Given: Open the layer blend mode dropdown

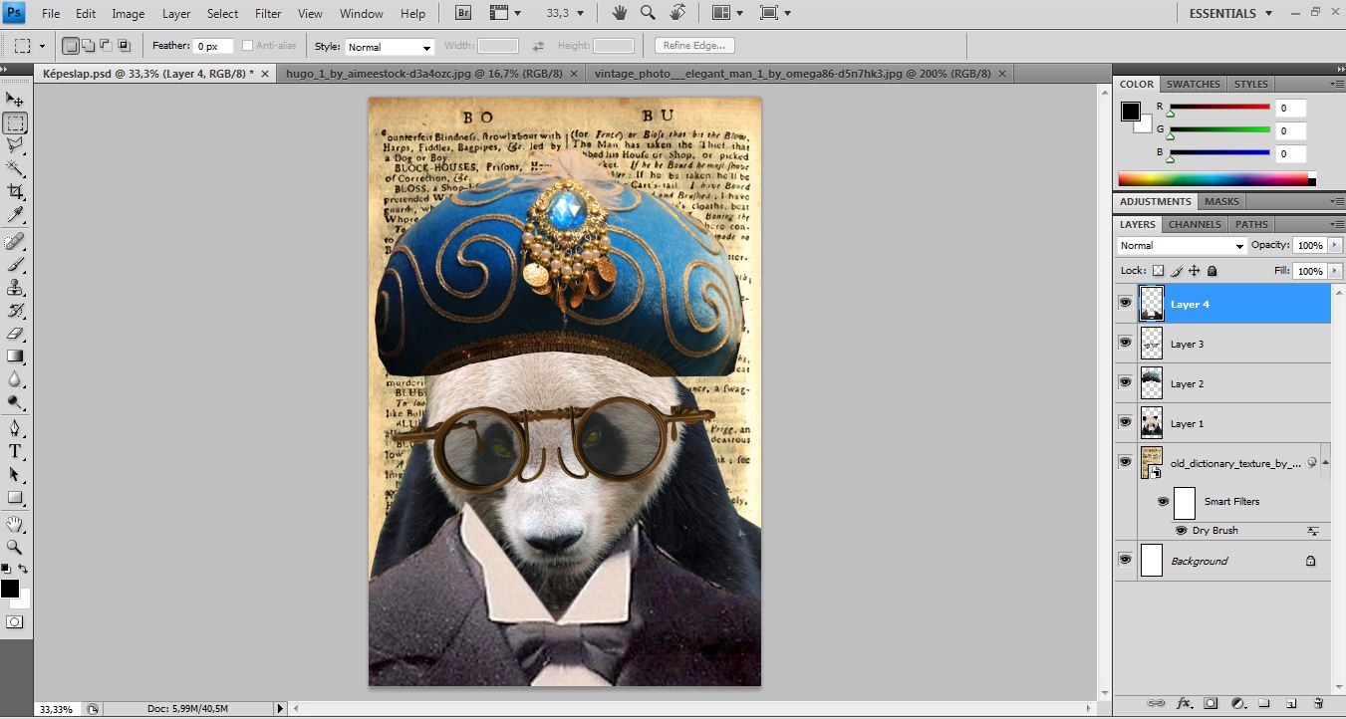Looking at the screenshot, I should click(x=1182, y=246).
